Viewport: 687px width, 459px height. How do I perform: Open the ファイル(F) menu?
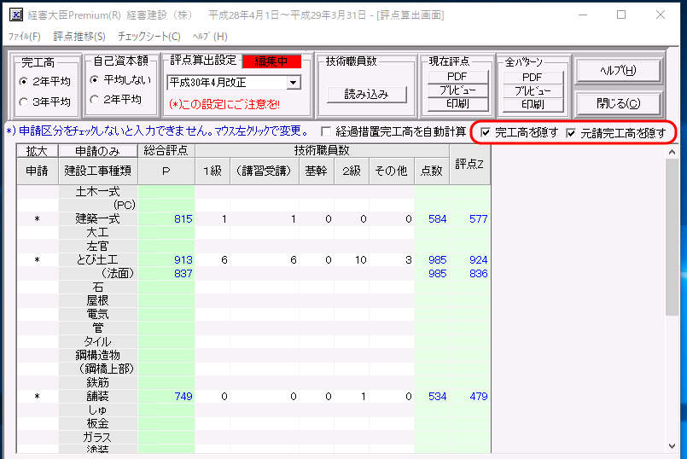point(25,37)
